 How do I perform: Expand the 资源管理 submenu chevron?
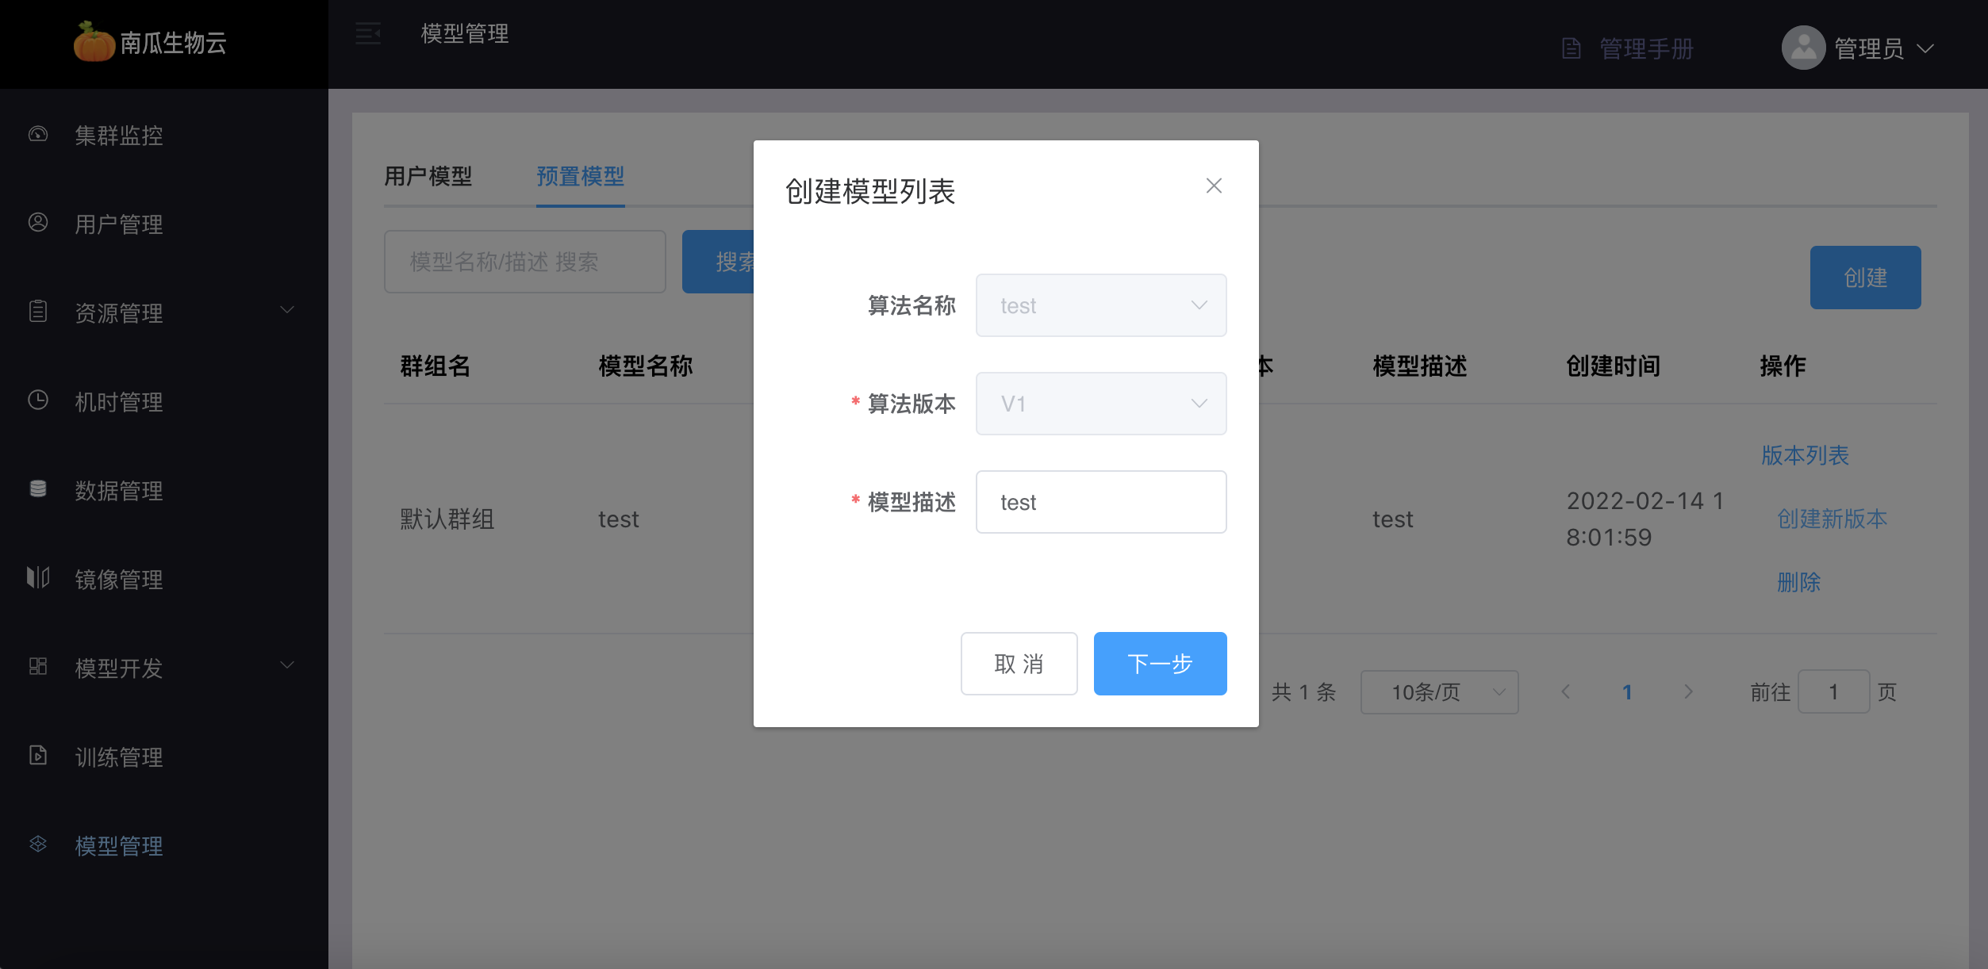pyautogui.click(x=287, y=310)
